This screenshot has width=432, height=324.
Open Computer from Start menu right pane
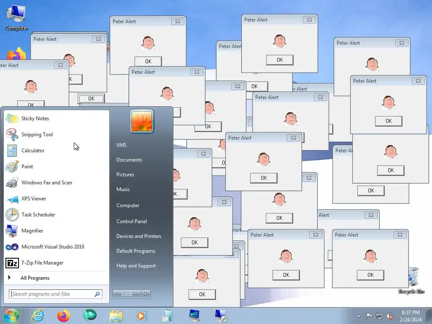click(x=128, y=205)
